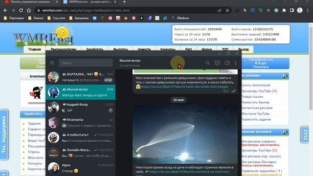Open Аукционы bookmarks folder

[79, 18]
